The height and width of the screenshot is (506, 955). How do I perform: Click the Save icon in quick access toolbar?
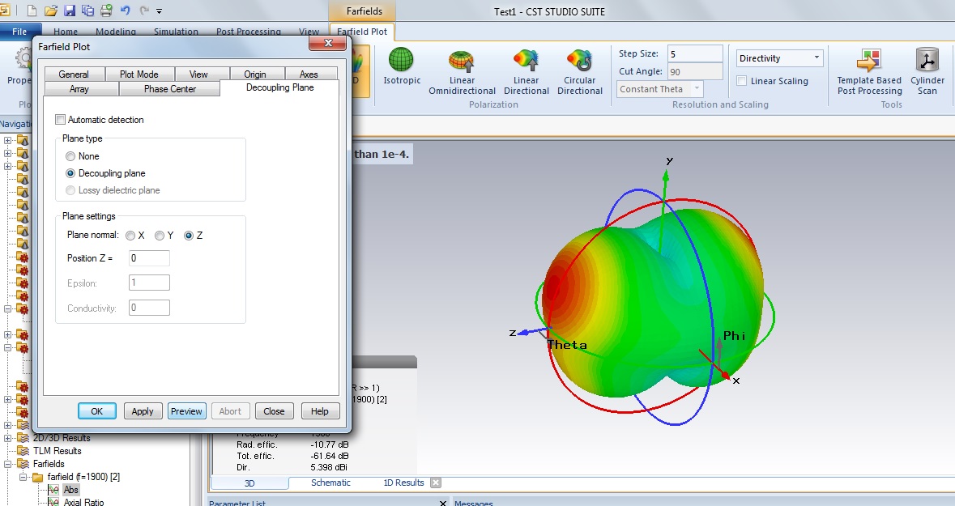click(70, 11)
